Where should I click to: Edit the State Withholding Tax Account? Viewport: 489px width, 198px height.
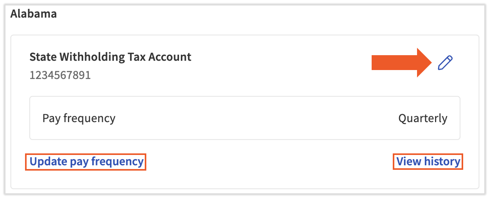445,63
